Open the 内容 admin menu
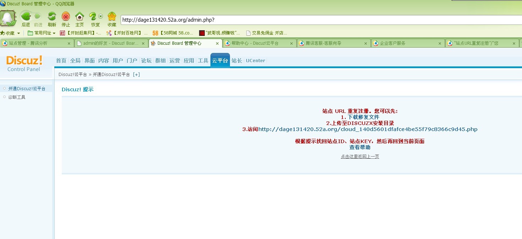The image size is (522, 239). tap(104, 61)
